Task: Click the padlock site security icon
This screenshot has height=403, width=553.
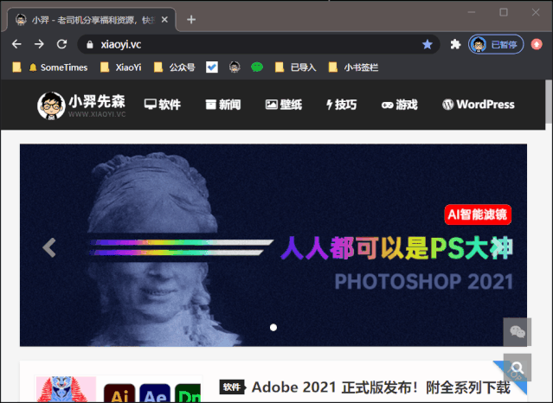Action: coord(90,44)
